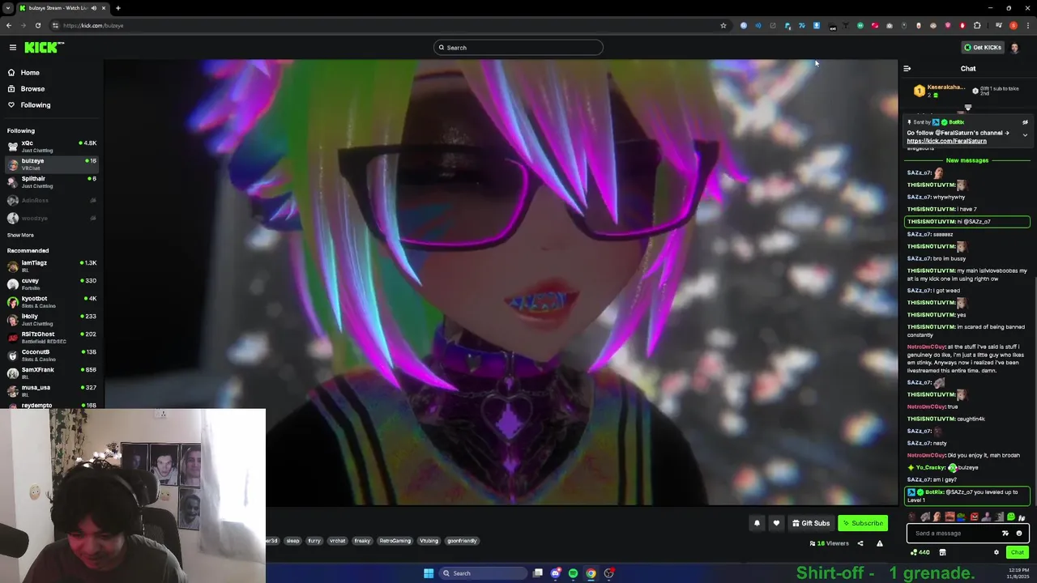This screenshot has height=583, width=1037.
Task: Toggle stream notifications bell
Action: coord(757,523)
